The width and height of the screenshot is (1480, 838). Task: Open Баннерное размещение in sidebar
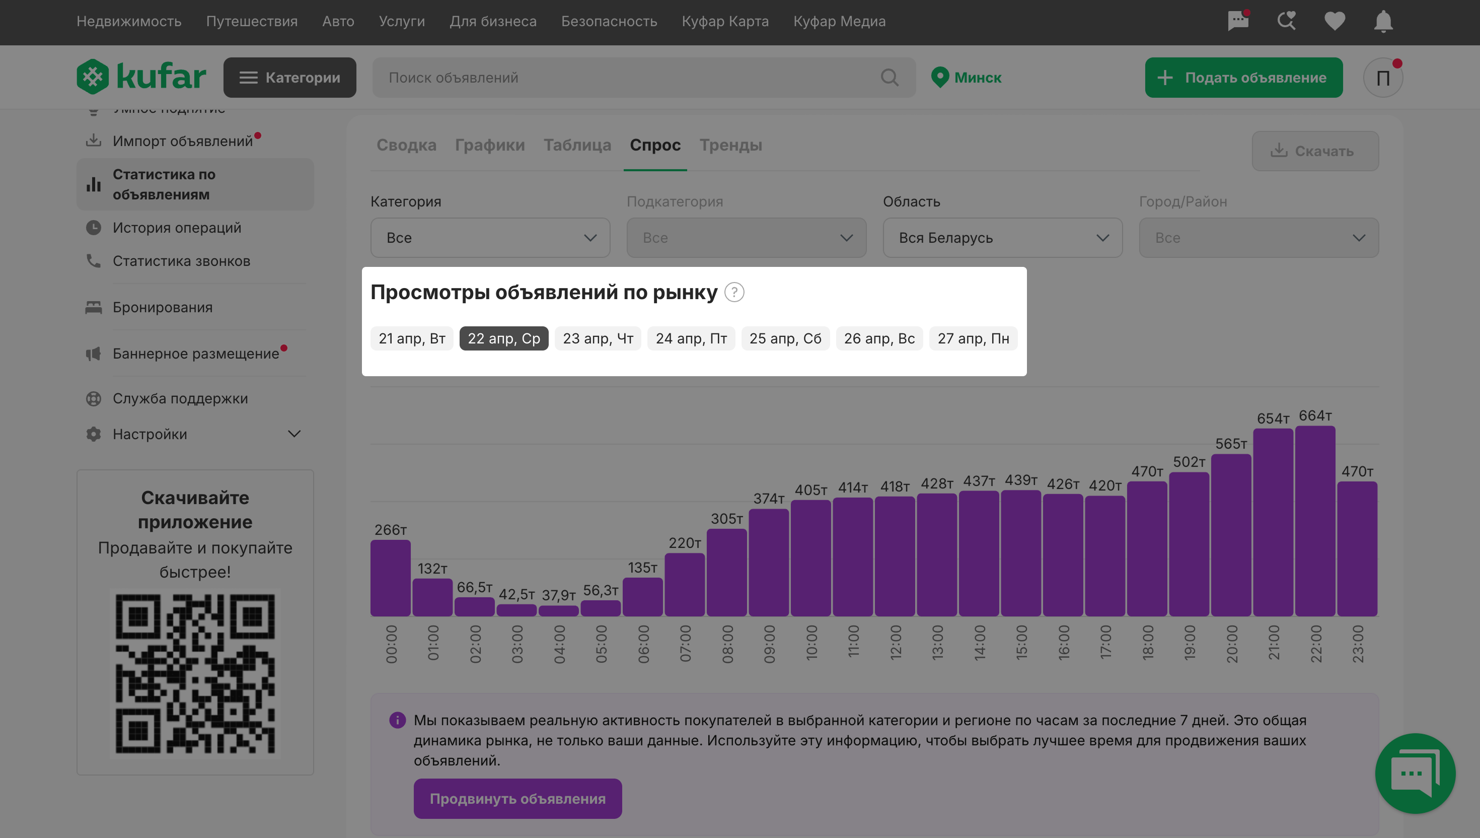coord(195,354)
